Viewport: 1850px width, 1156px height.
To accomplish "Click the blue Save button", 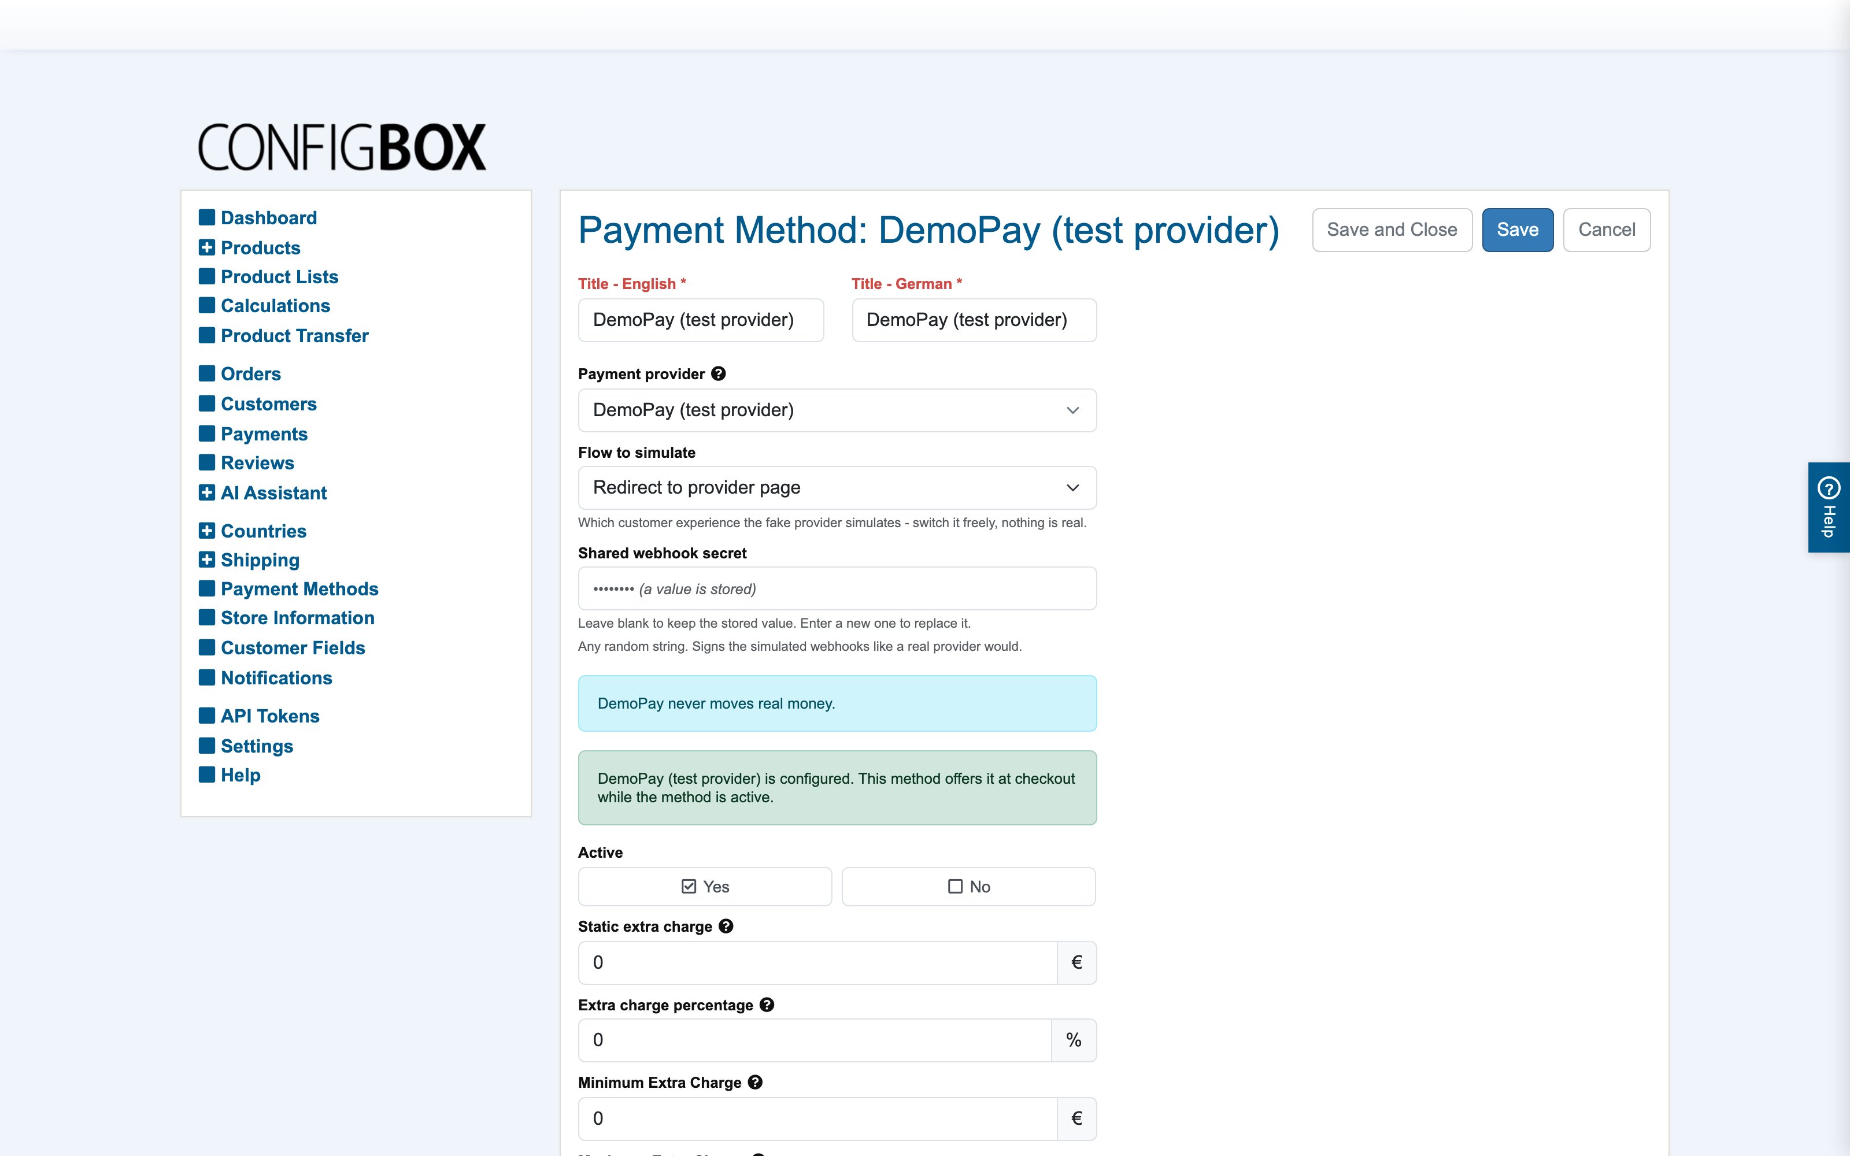I will (1518, 230).
